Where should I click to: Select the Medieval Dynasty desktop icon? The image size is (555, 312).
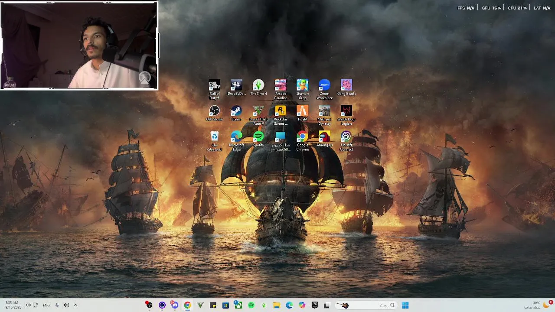pyautogui.click(x=324, y=115)
